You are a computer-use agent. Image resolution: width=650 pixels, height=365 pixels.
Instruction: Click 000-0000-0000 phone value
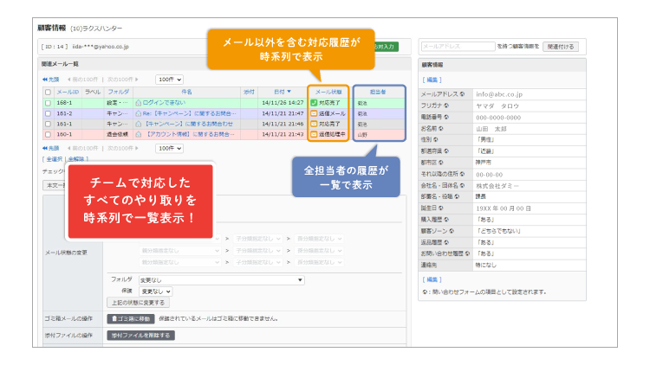[498, 118]
